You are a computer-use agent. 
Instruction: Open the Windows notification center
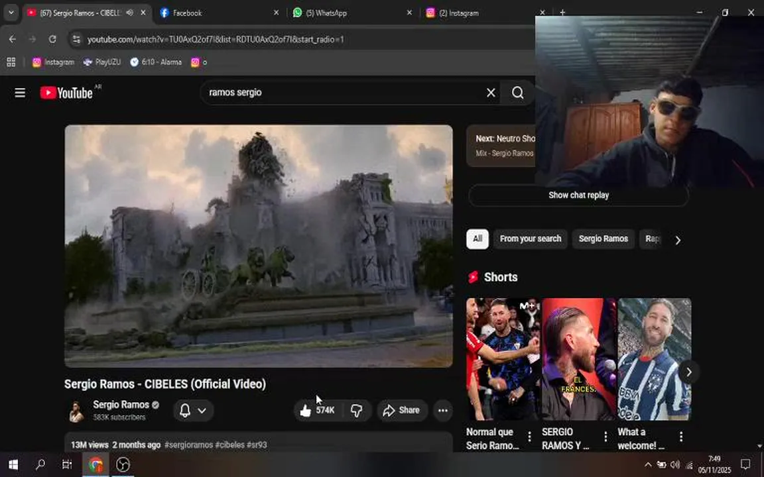pyautogui.click(x=745, y=465)
